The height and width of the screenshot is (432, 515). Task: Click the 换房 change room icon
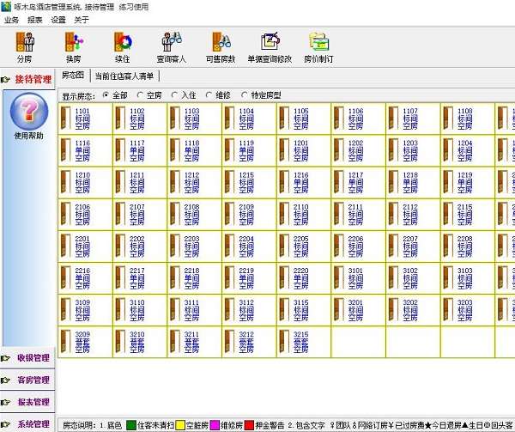(x=74, y=42)
